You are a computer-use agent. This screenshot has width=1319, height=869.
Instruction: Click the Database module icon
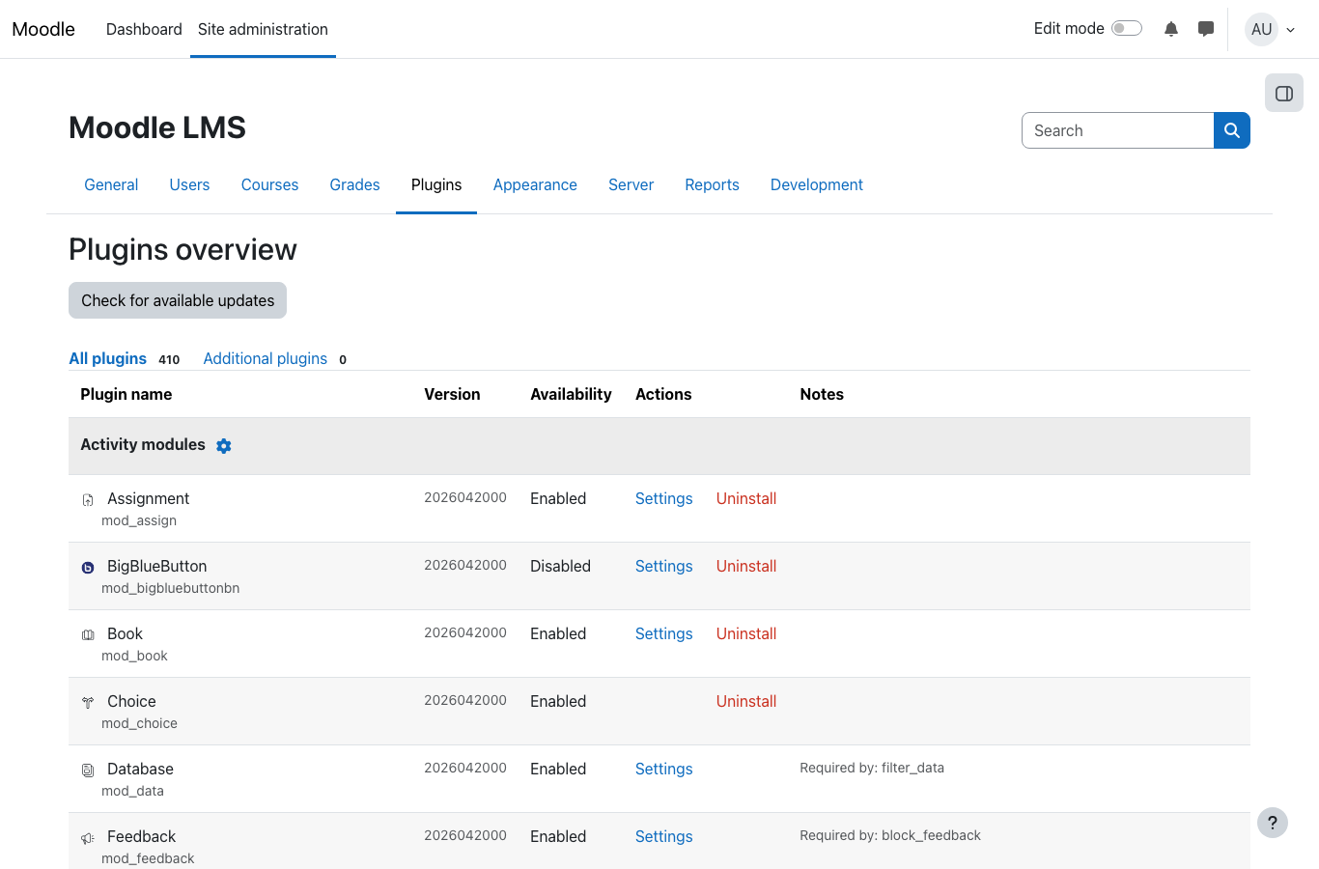(x=88, y=771)
